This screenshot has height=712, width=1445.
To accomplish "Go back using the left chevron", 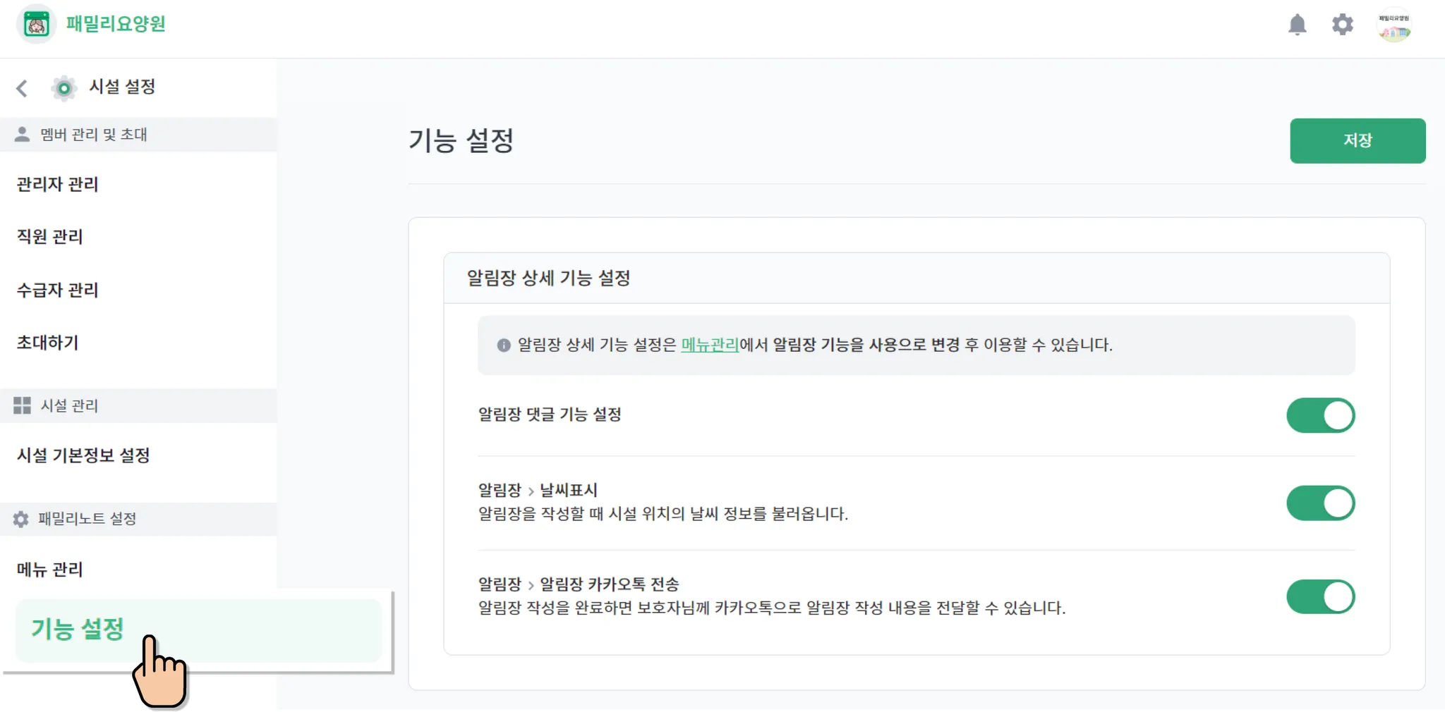I will [x=22, y=88].
